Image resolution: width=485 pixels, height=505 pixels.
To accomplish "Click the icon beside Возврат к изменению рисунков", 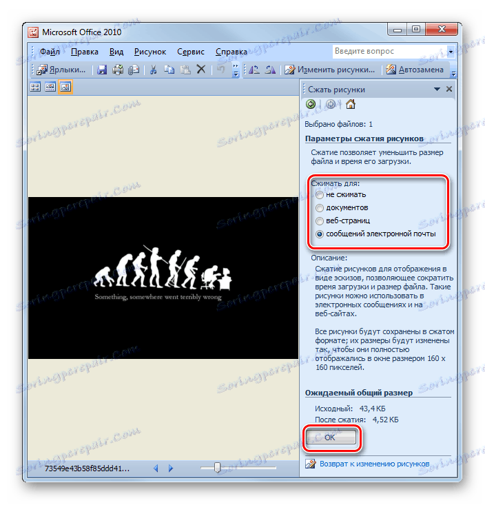I will (311, 464).
